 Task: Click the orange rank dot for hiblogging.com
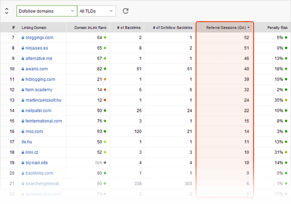(x=105, y=79)
